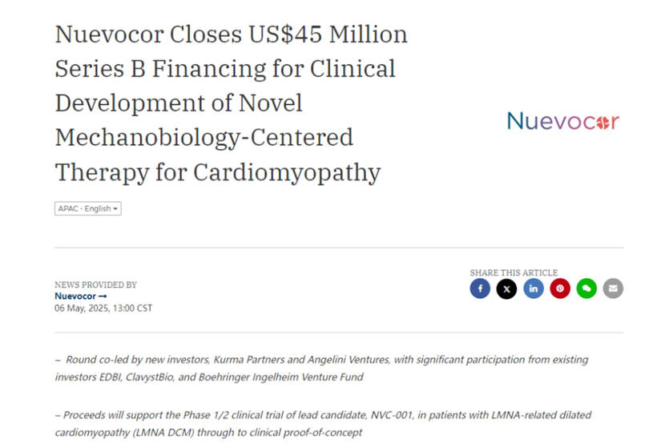
Task: Open the Nuevocor news provider link
Action: point(75,297)
